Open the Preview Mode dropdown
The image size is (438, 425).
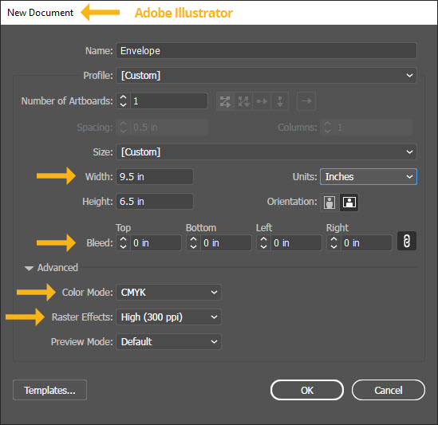[x=168, y=341]
